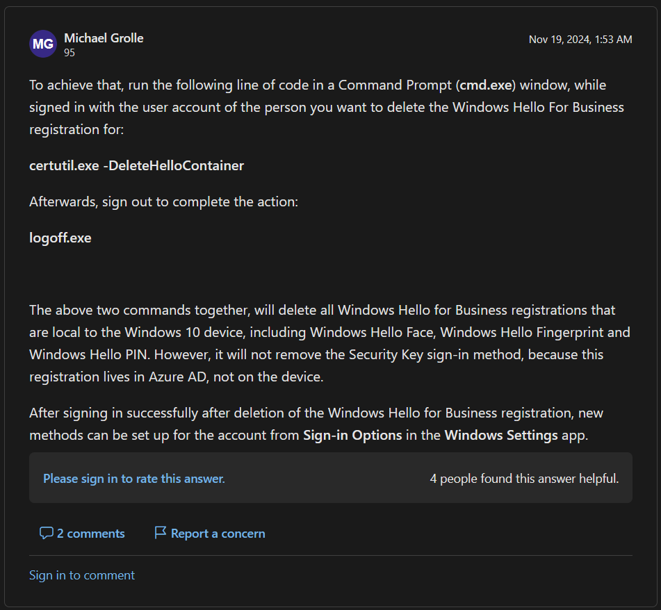Click the comments speech bubble icon

[46, 533]
